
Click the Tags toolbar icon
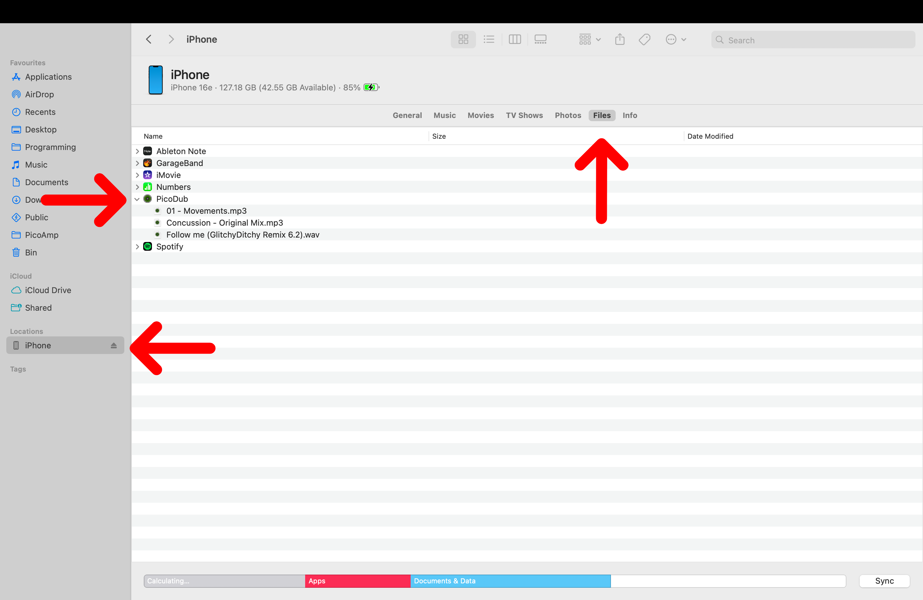644,39
